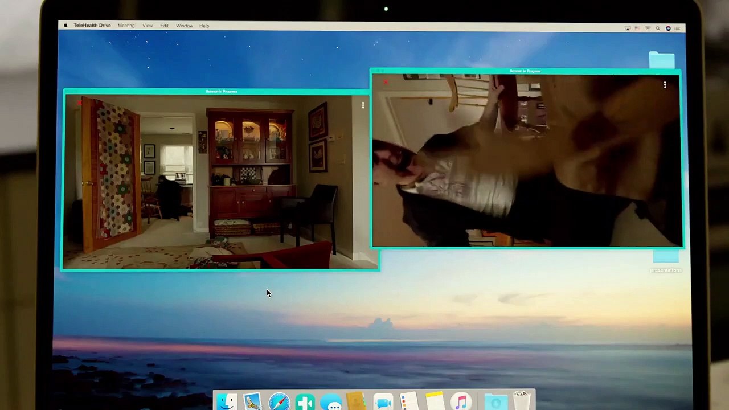Open Notification Center in the menu bar
729x410 pixels.
(x=678, y=28)
